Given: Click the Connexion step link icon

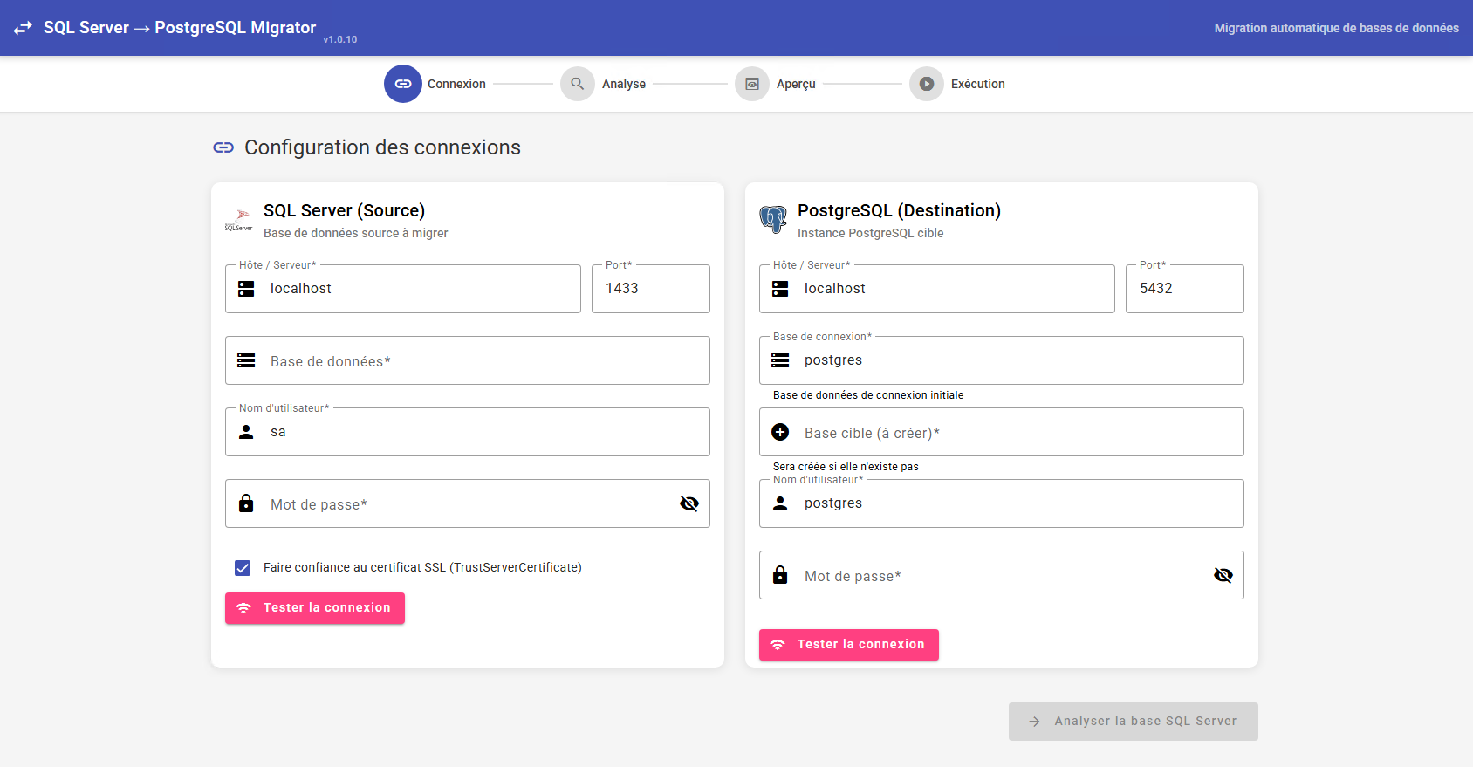Looking at the screenshot, I should [403, 84].
